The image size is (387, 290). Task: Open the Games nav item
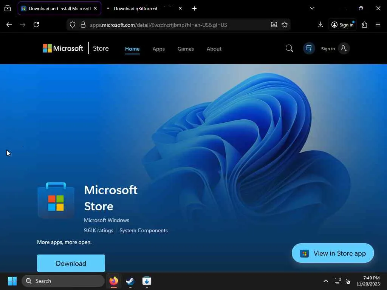click(186, 49)
